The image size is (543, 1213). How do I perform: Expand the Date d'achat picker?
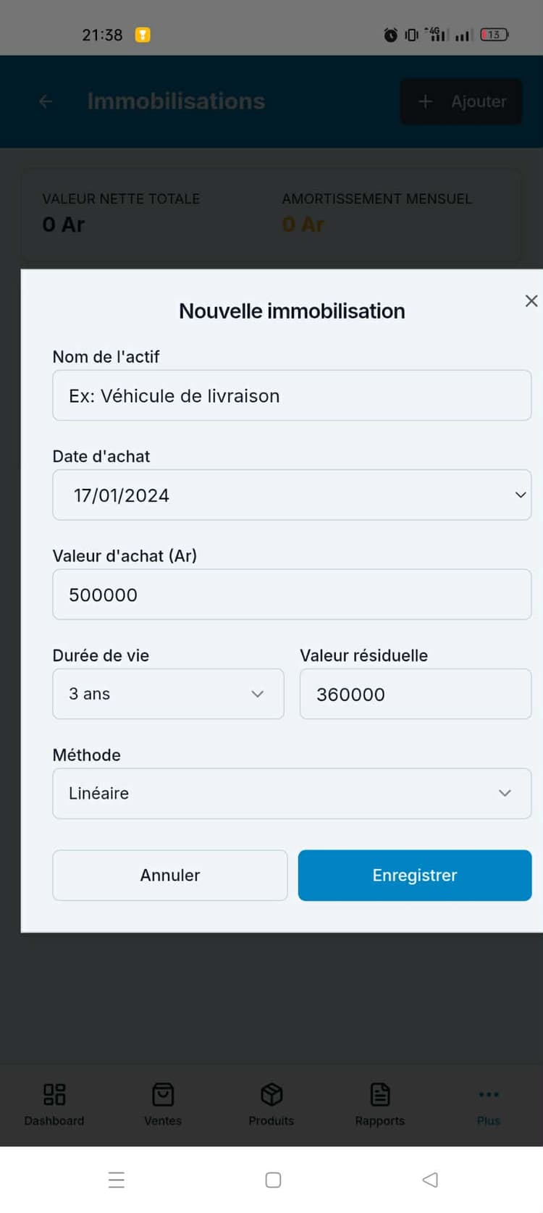pos(292,495)
